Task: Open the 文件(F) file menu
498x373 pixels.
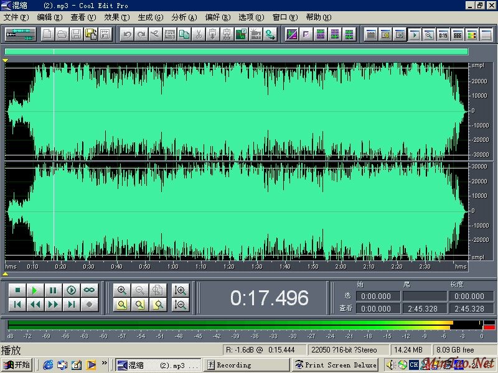Action: coord(16,17)
